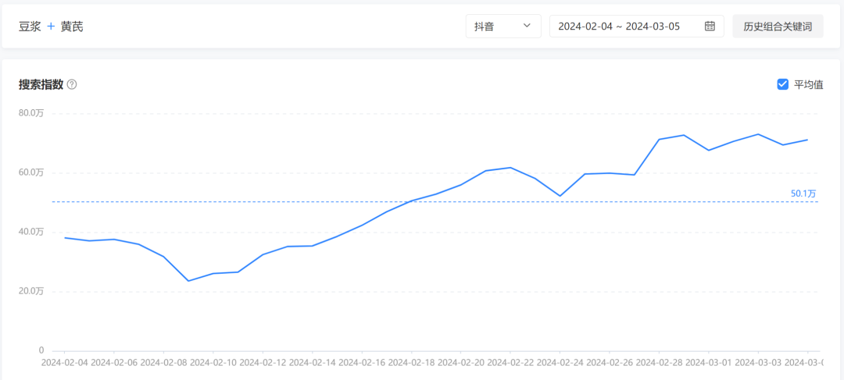Click the lowest chart point near 2024-02-09
The image size is (844, 380).
[x=188, y=281]
